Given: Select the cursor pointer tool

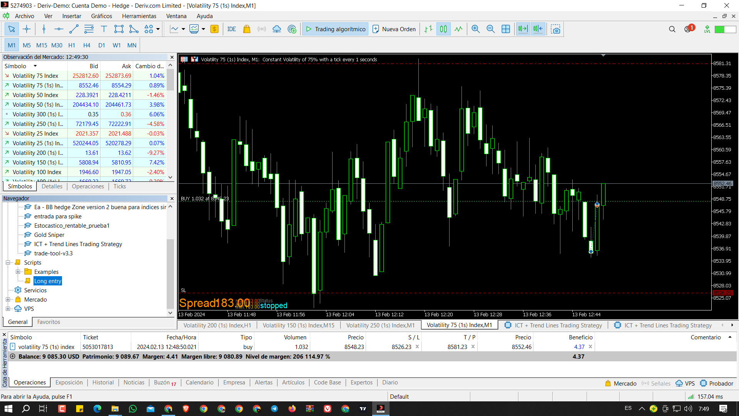Looking at the screenshot, I should point(12,29).
